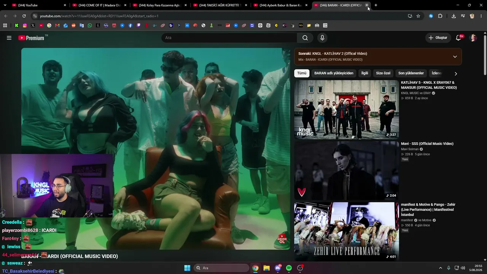Screen dimensions: 487x274
Task: Install app icon in the address bar
Action: click(410, 16)
